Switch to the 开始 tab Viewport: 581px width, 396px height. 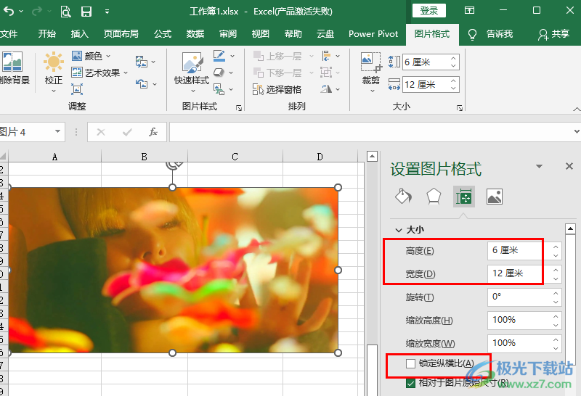47,33
